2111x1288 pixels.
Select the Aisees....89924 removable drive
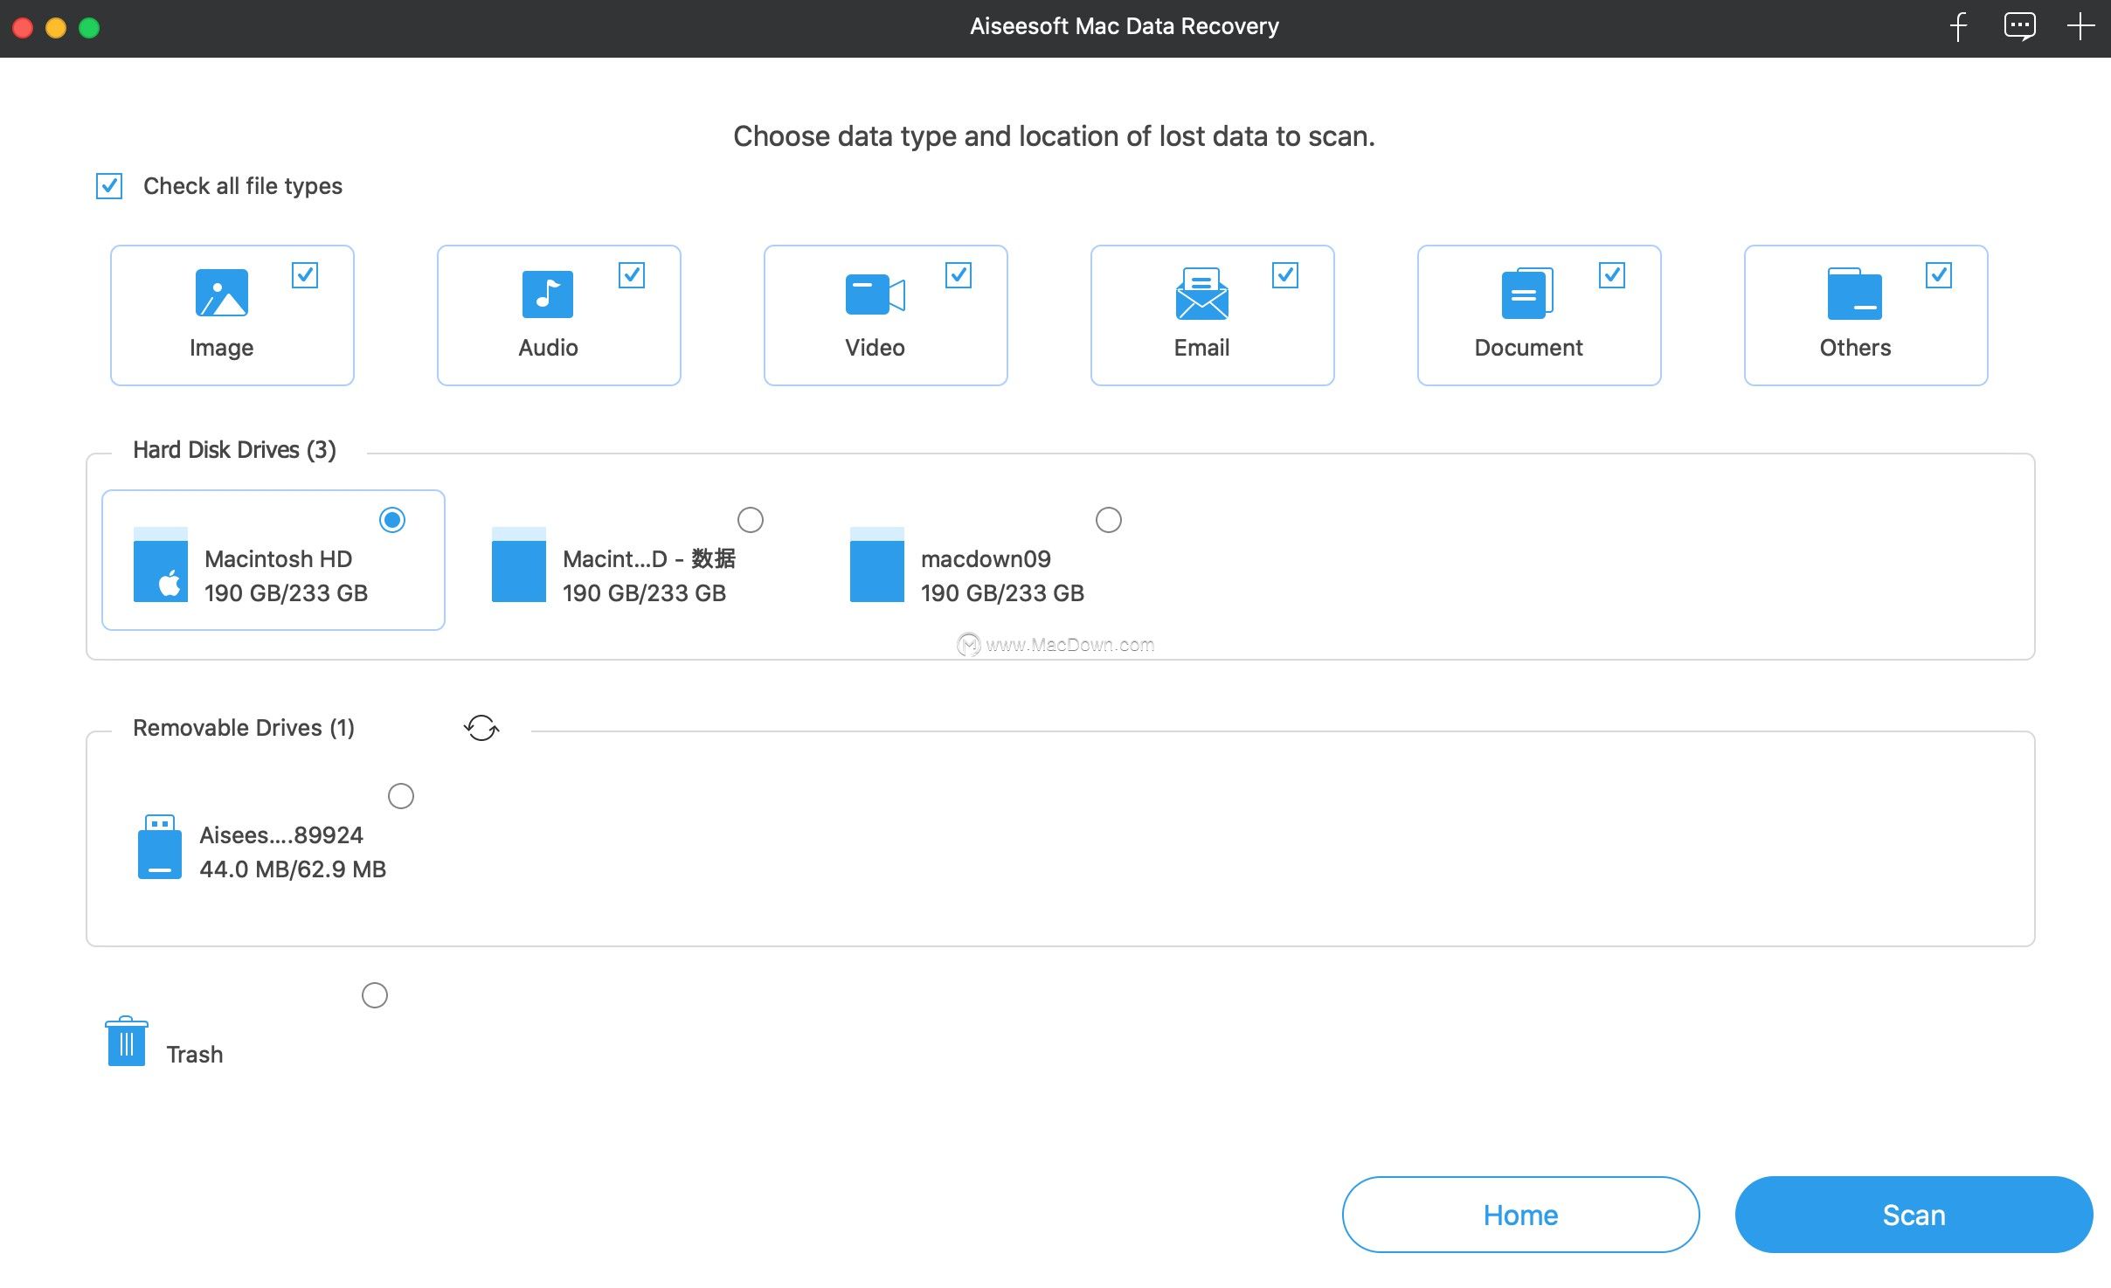[401, 795]
